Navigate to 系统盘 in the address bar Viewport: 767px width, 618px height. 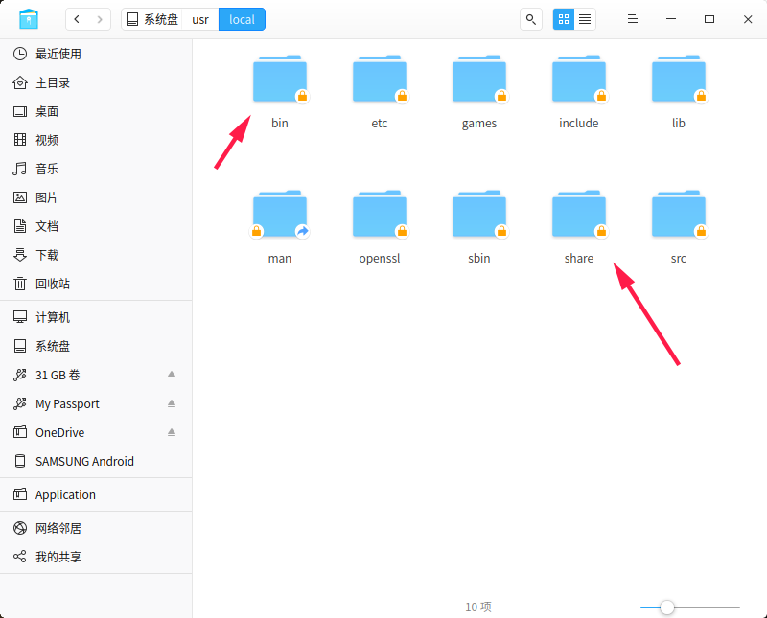pos(151,19)
